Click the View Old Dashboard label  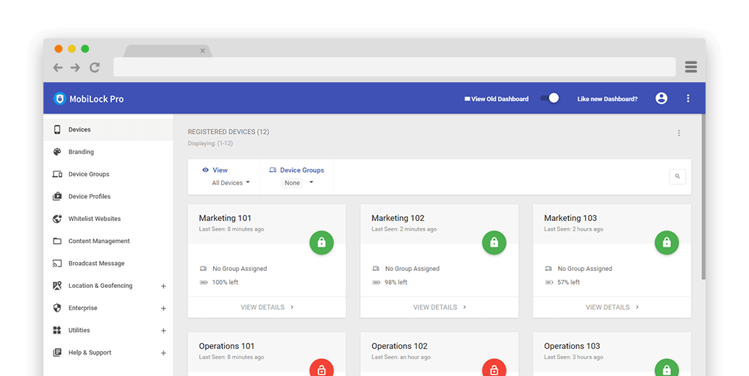coord(500,98)
